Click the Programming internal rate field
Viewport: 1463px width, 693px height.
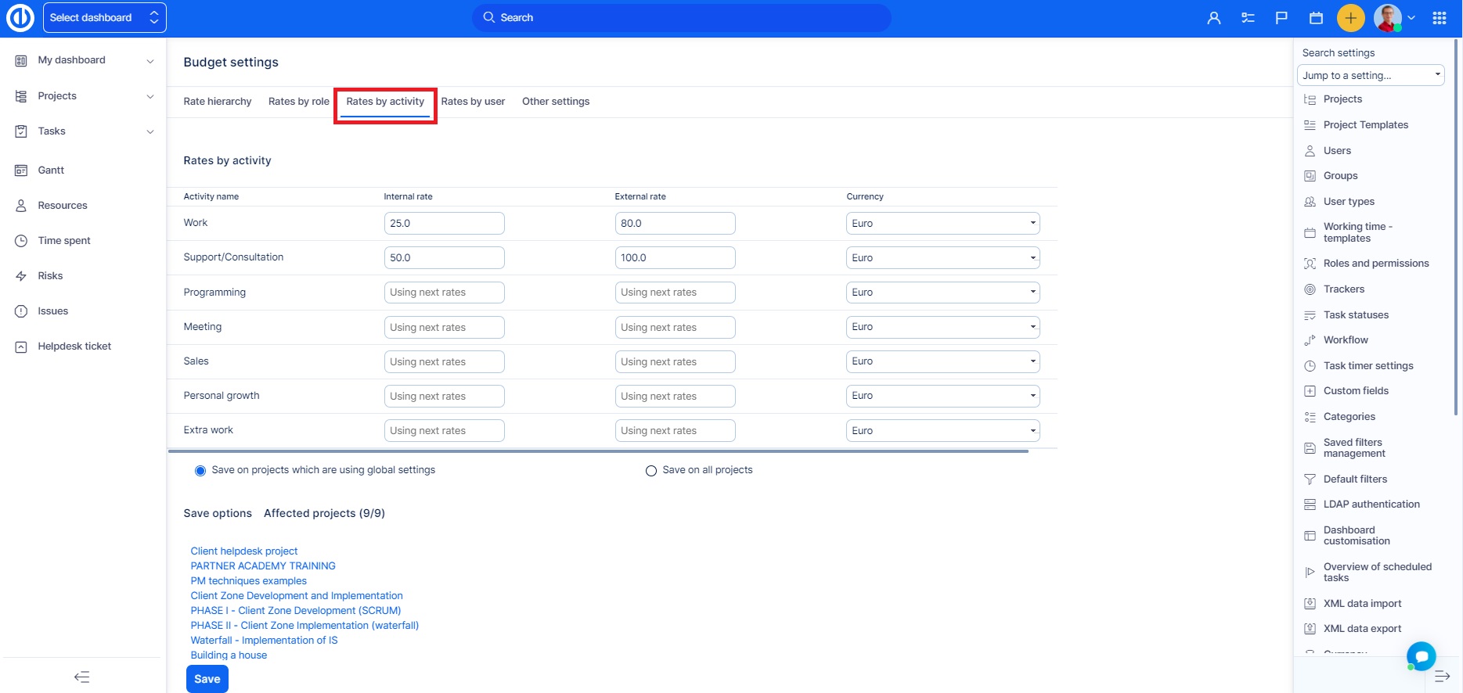click(x=444, y=293)
